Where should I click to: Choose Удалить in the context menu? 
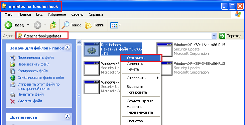[x=141, y=107]
